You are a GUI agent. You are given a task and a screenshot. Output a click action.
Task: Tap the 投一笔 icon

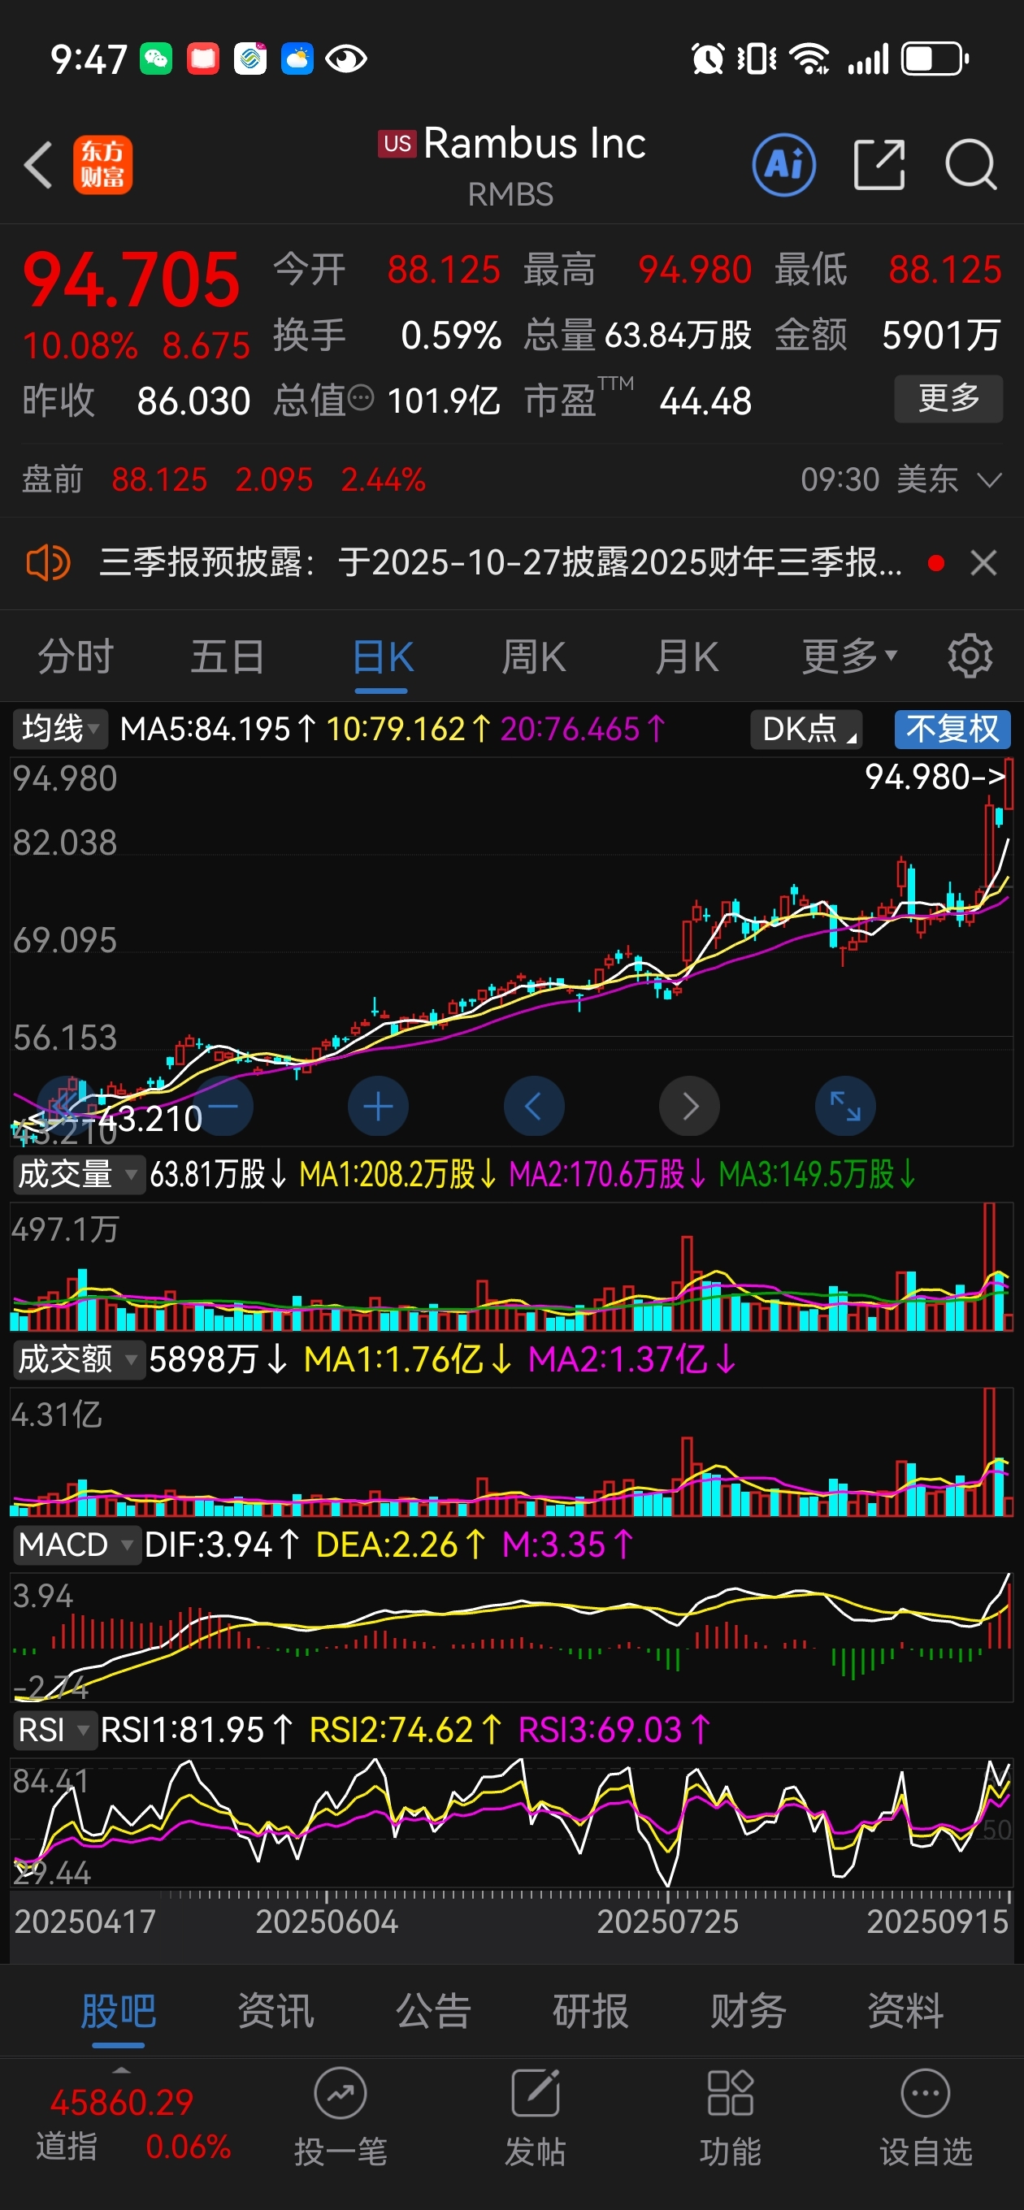pyautogui.click(x=341, y=2094)
